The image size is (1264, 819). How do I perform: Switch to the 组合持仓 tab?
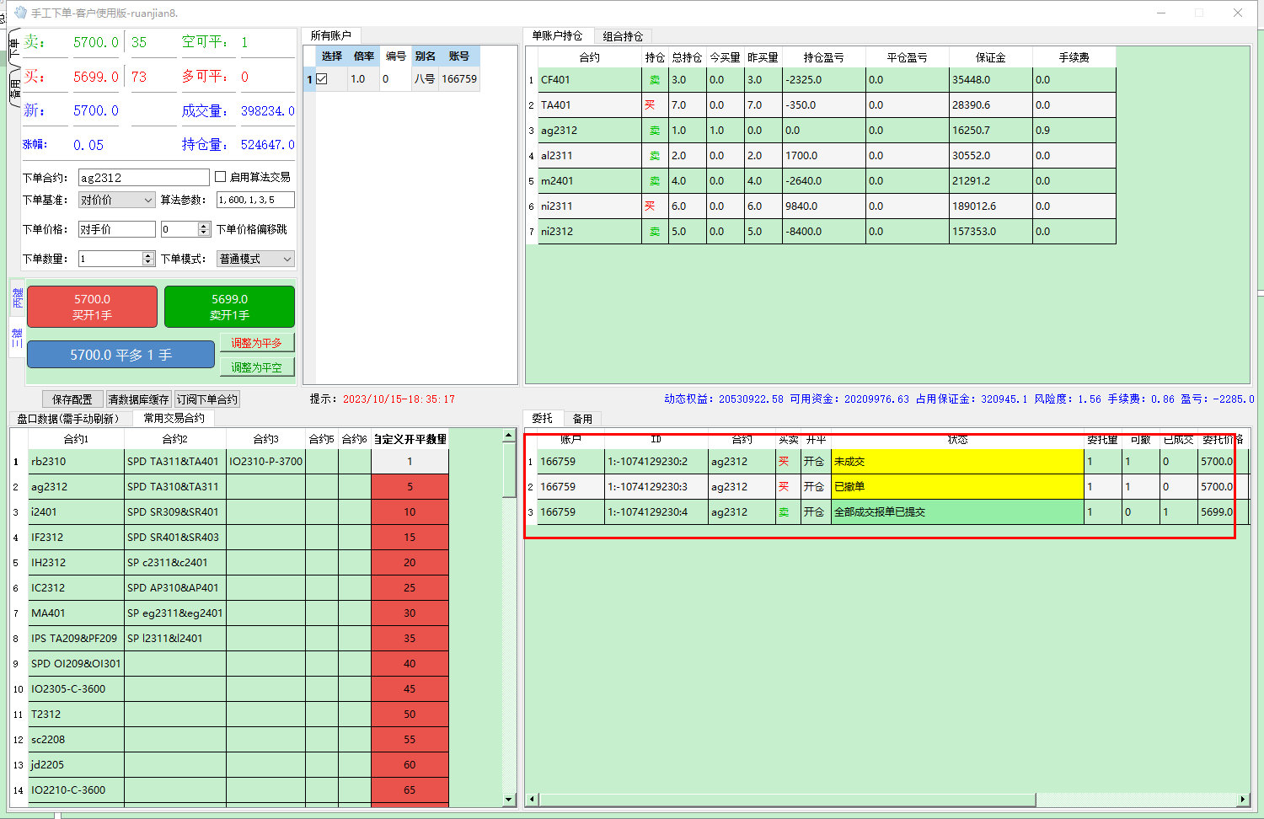(623, 36)
